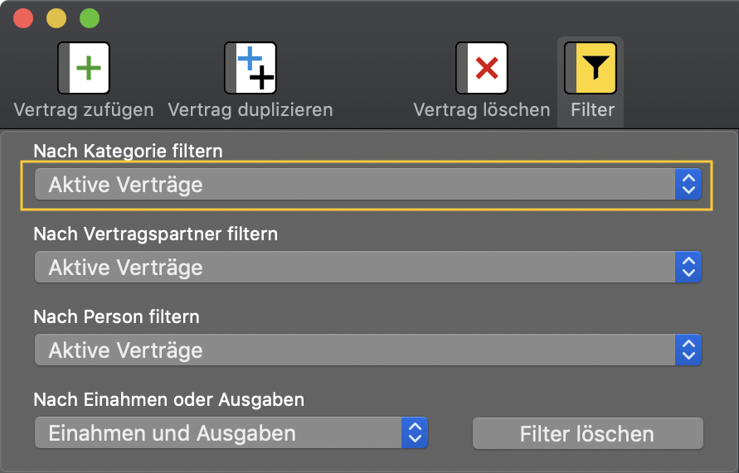Image resolution: width=739 pixels, height=473 pixels.
Task: Click the Vertrag duplizieren double-plus icon
Action: coord(250,68)
